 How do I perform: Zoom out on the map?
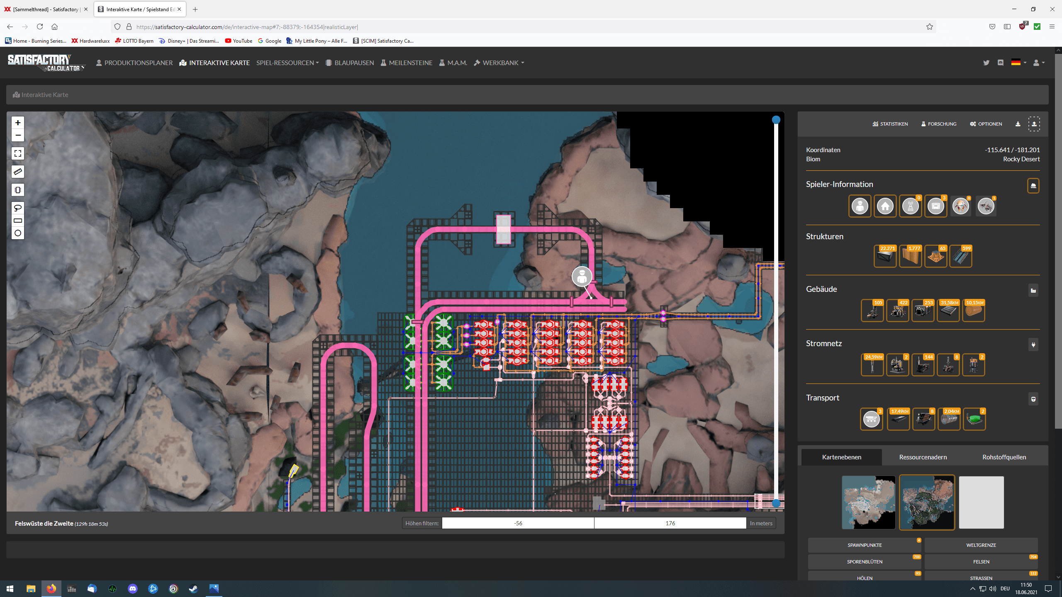pyautogui.click(x=17, y=135)
